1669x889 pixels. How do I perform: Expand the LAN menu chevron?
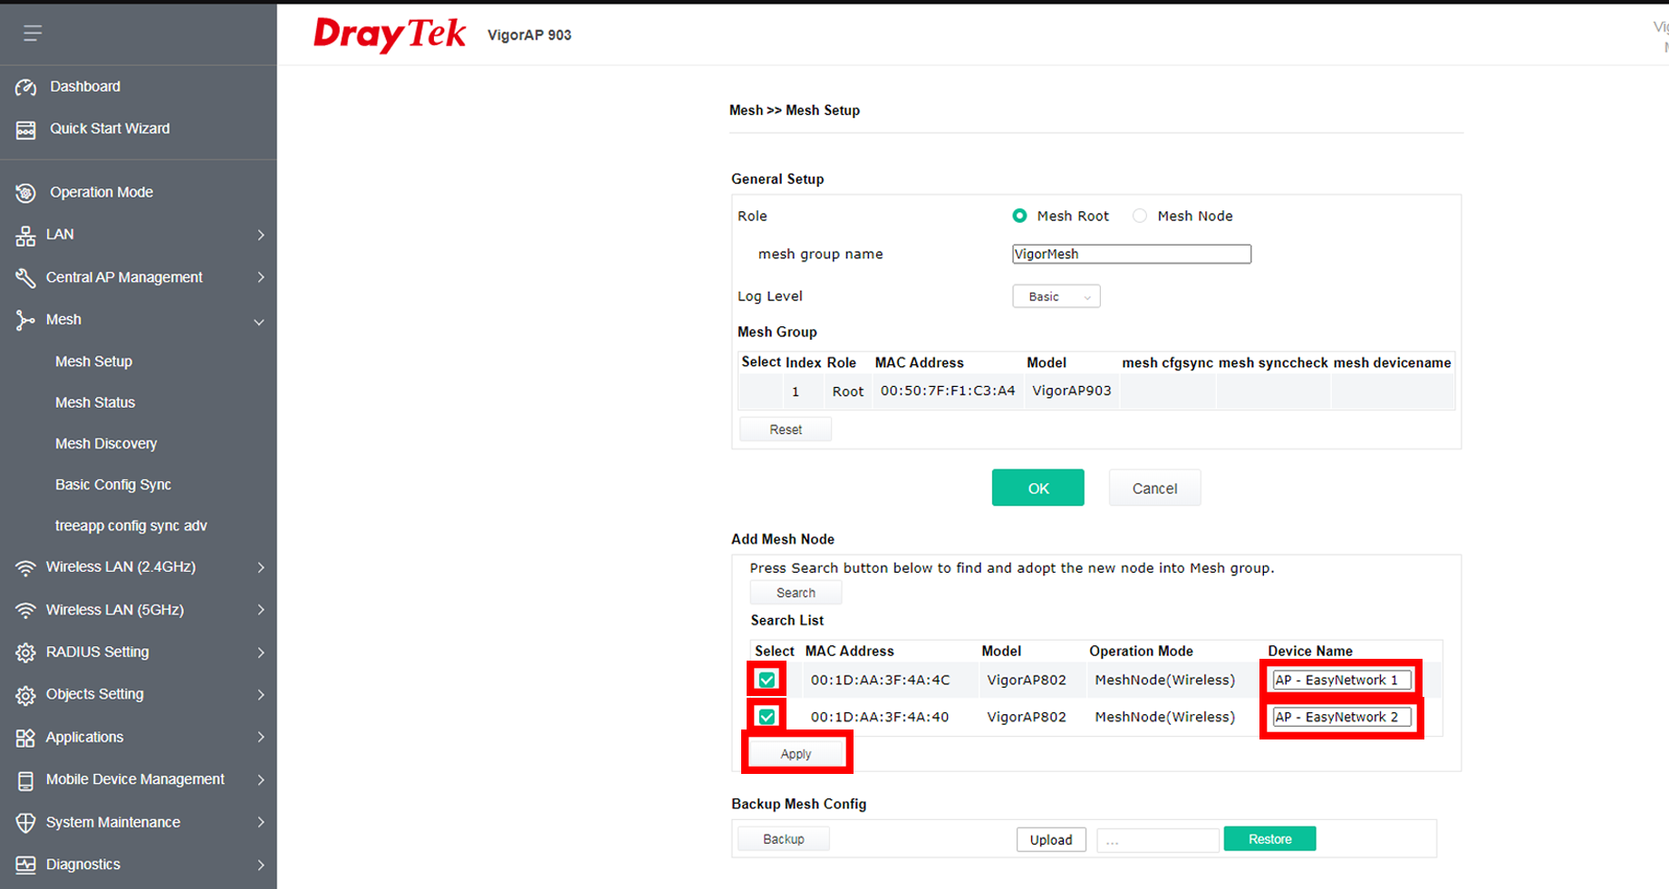(261, 235)
